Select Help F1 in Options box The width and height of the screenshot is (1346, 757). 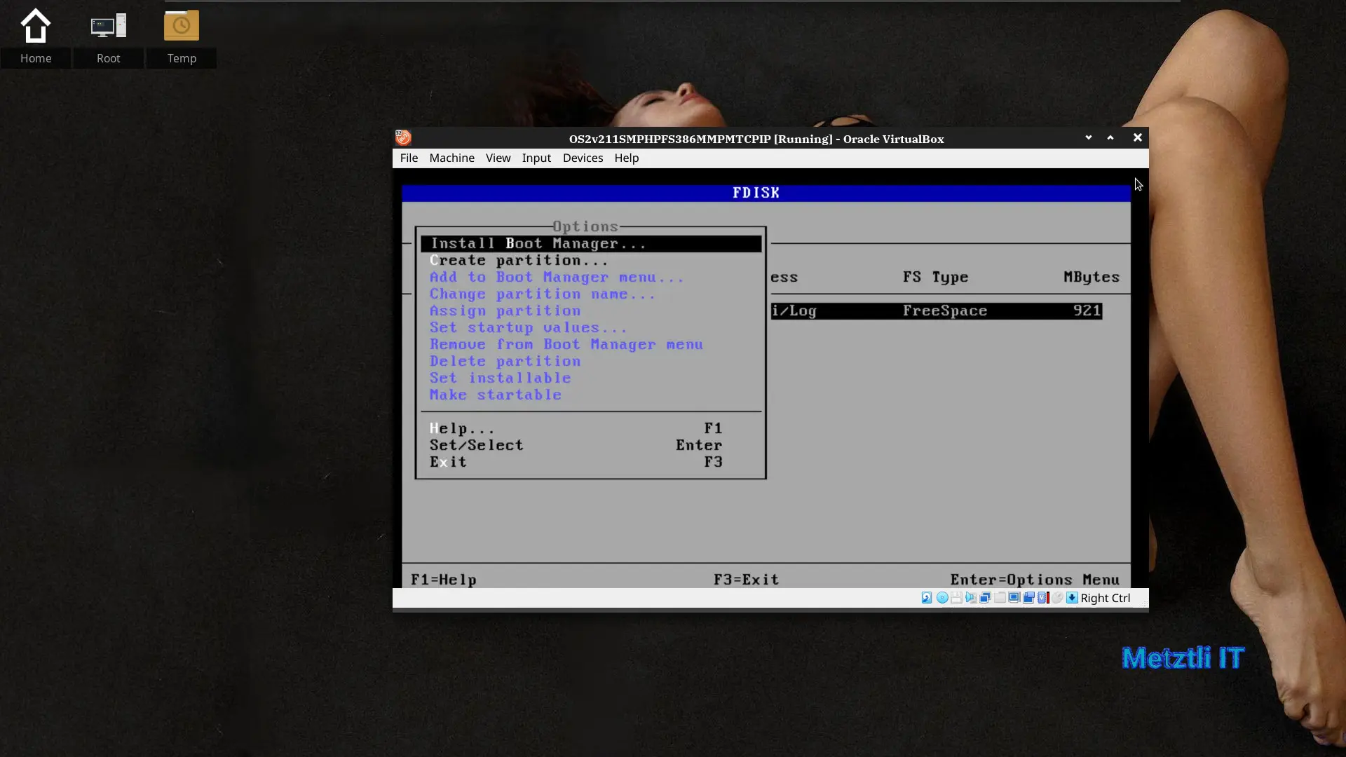(576, 428)
